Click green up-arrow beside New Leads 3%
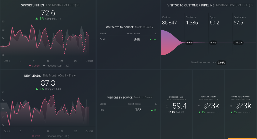 (x=37, y=89)
